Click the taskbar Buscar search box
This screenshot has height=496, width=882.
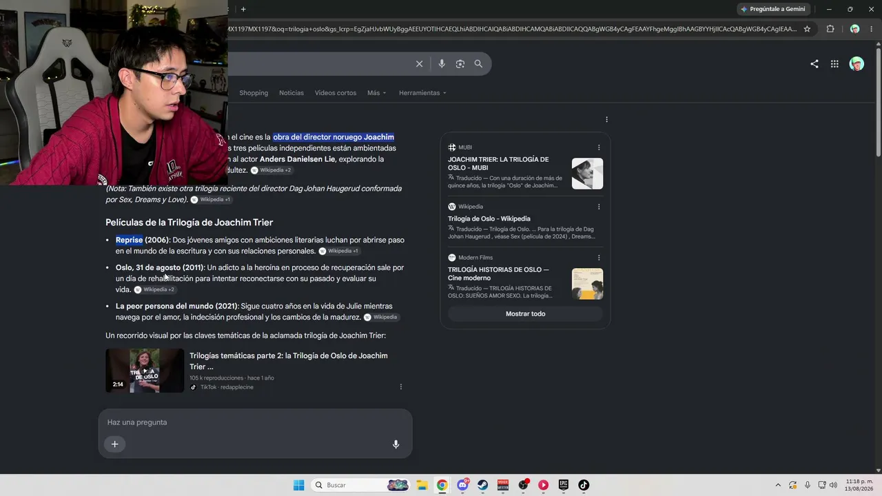[360, 485]
